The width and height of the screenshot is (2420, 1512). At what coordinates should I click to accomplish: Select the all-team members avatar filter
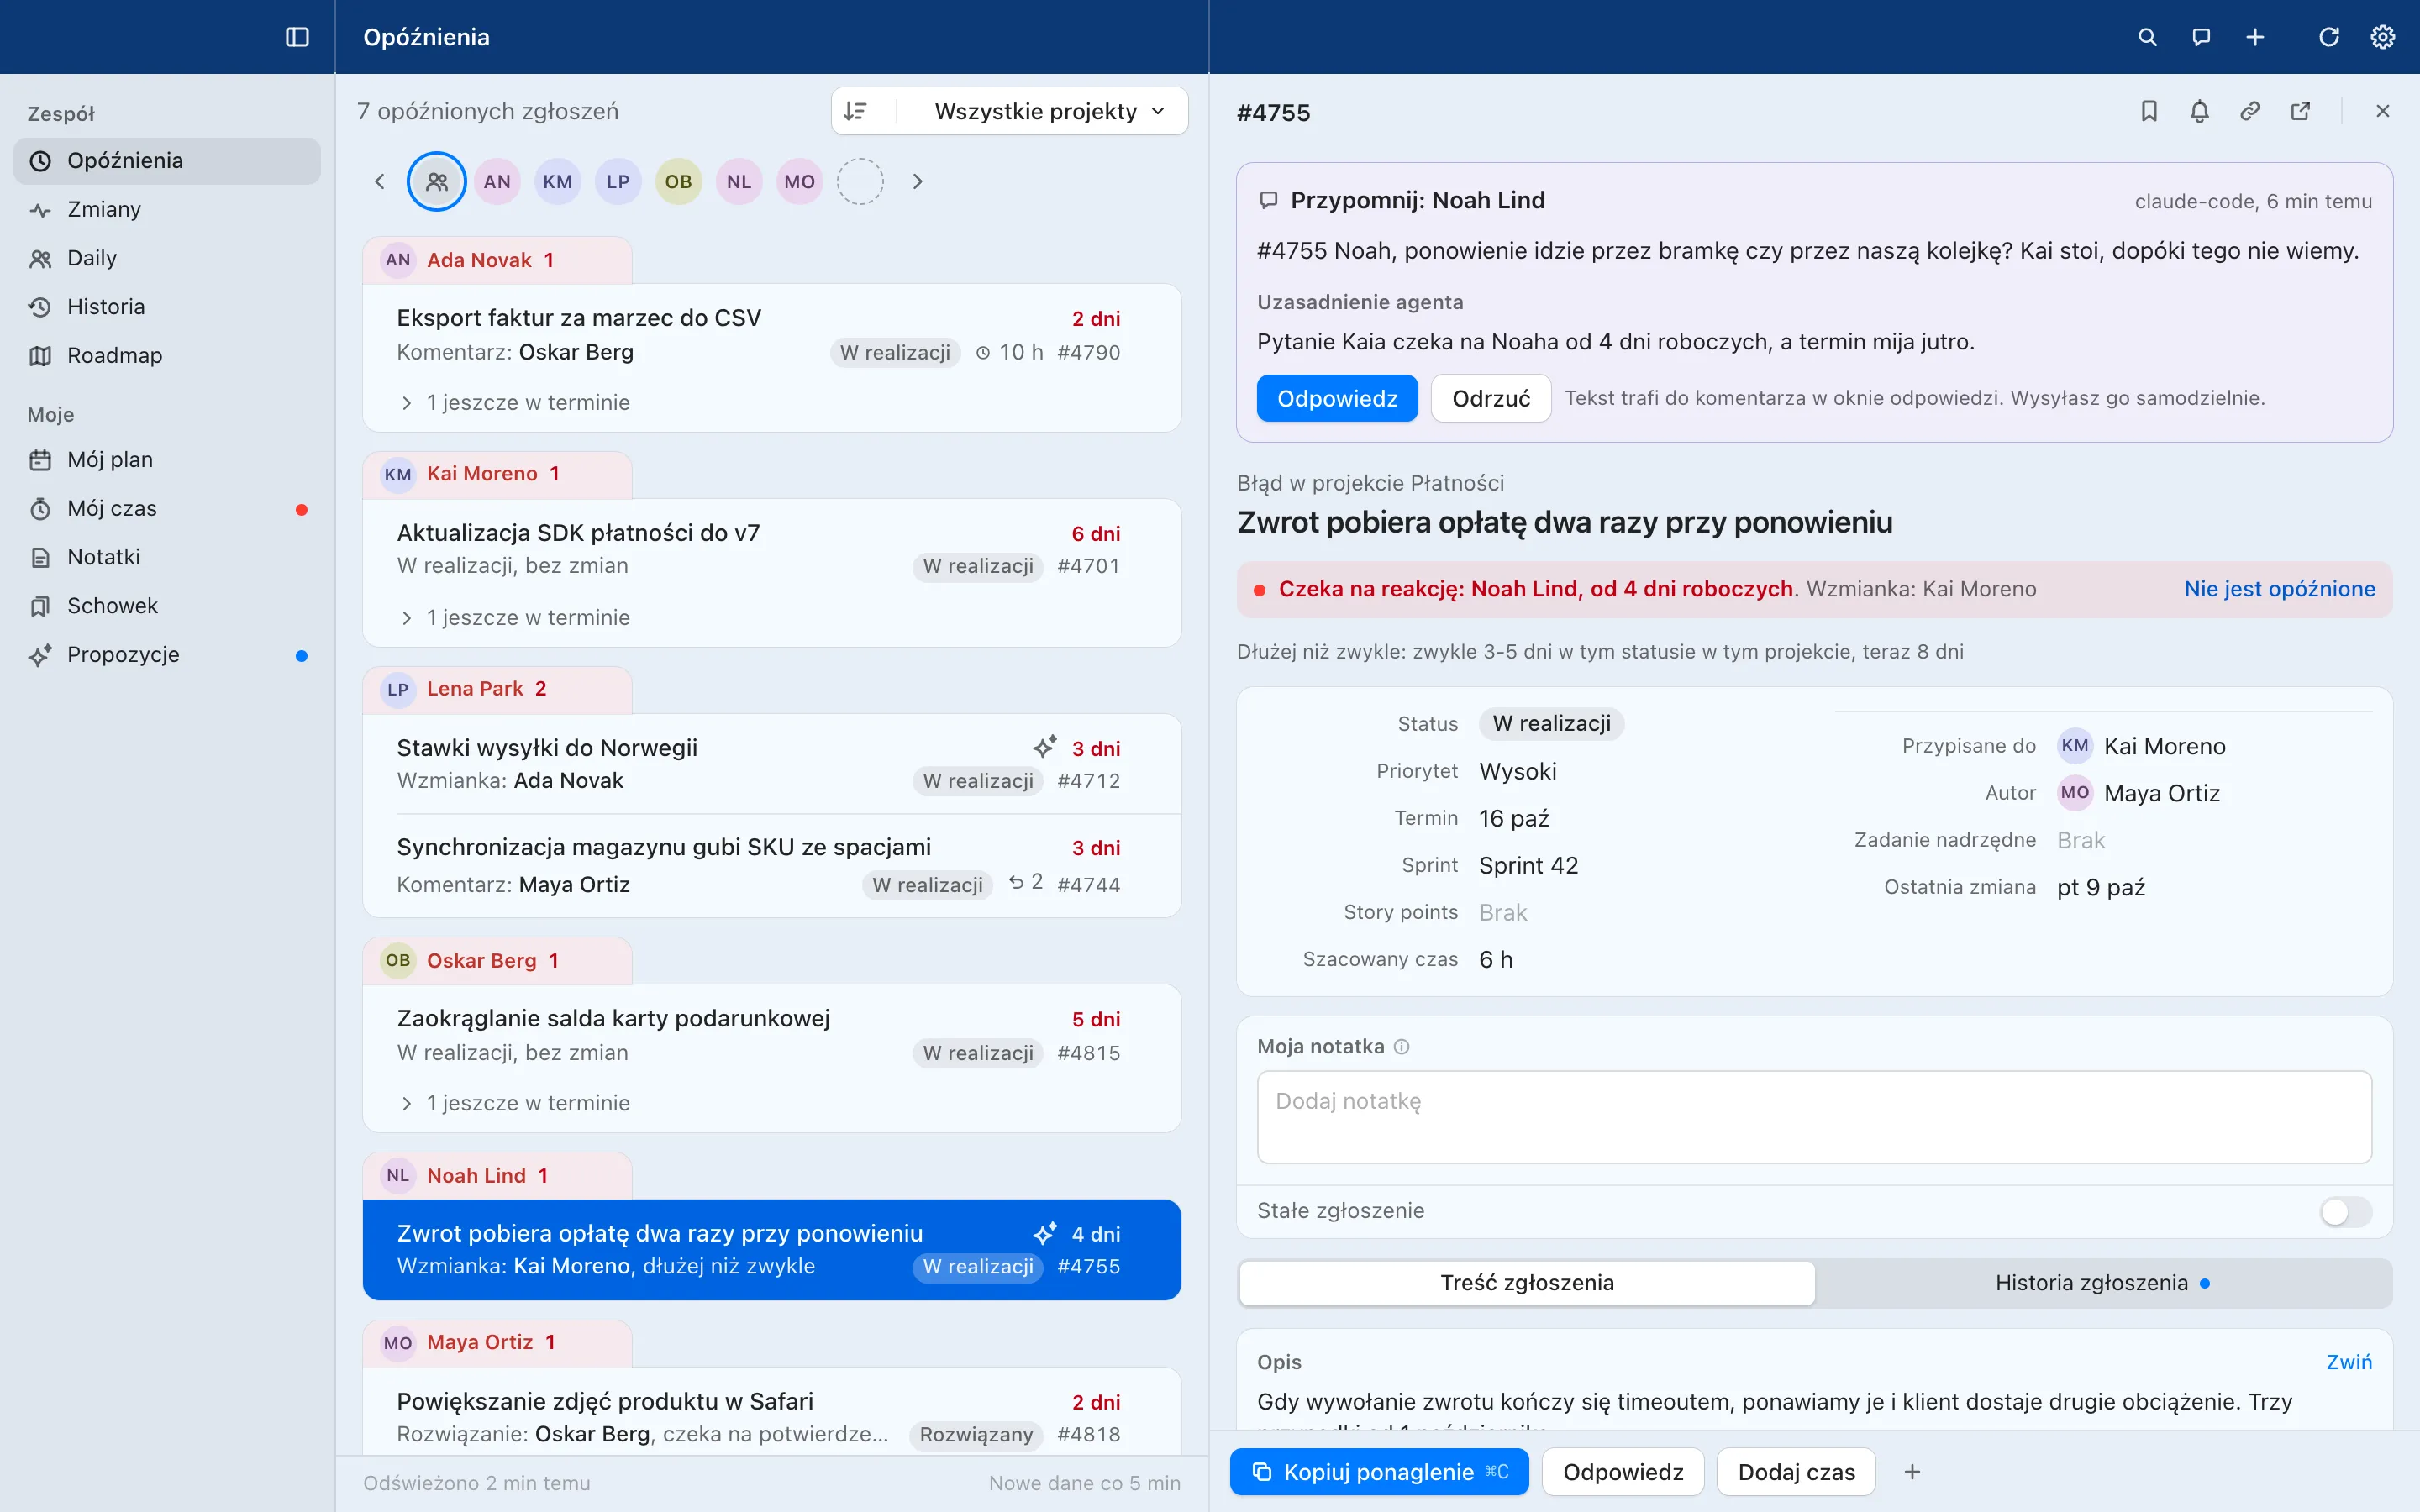point(437,181)
